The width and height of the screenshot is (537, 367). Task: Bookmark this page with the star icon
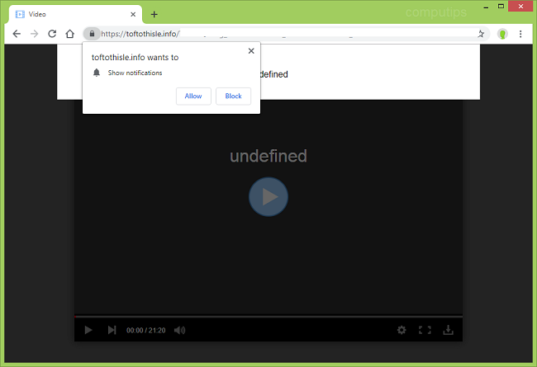[481, 34]
